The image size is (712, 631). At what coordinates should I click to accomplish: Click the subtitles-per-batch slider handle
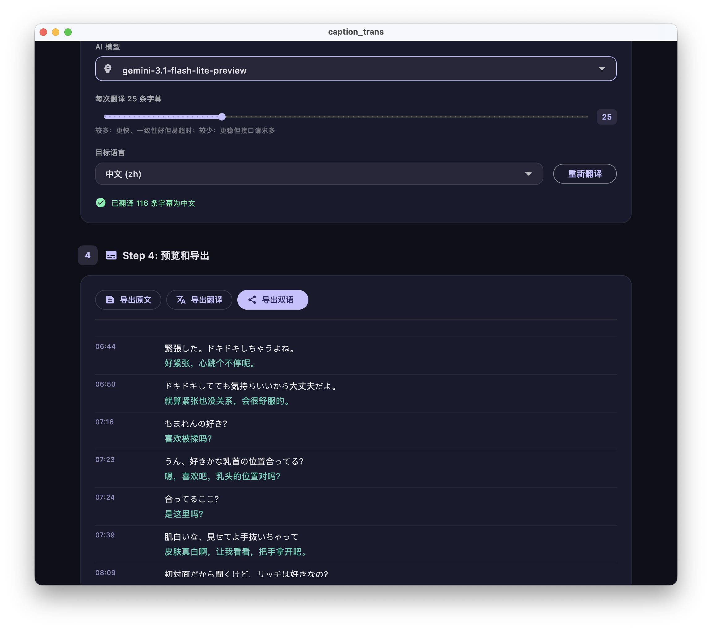pyautogui.click(x=222, y=117)
